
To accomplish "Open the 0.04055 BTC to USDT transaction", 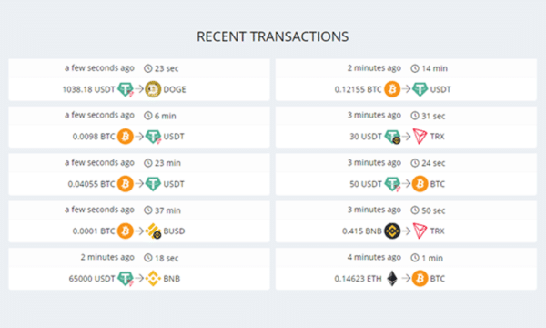I will (139, 174).
